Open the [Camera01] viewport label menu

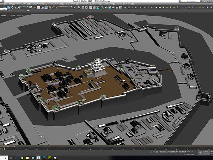4,15
